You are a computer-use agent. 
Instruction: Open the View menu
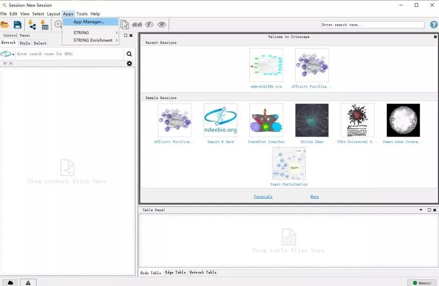coord(25,14)
